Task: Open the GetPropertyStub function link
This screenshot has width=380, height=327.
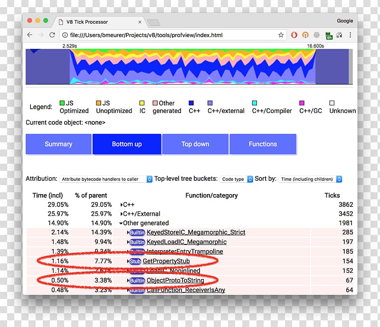Action: point(166,262)
